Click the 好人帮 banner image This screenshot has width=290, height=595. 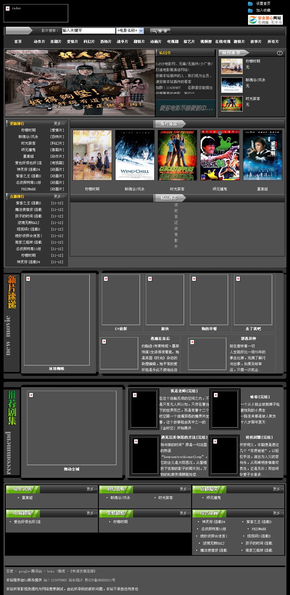(80, 83)
